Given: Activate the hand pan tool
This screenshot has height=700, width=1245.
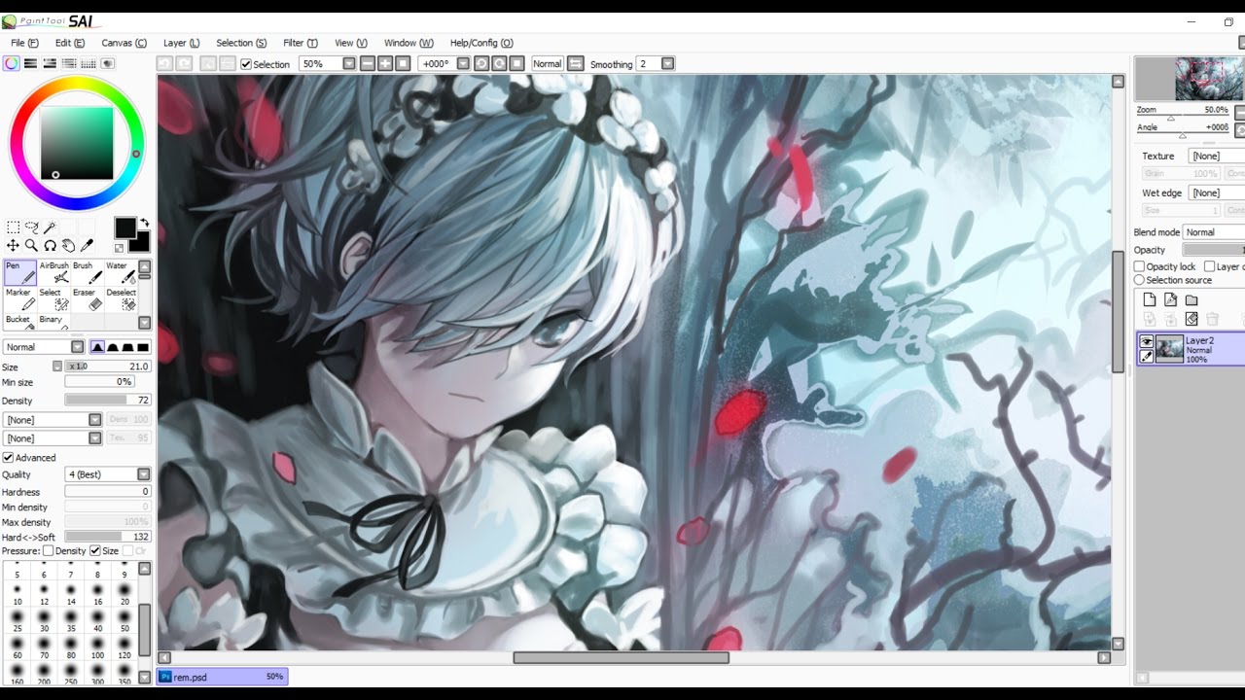Looking at the screenshot, I should pyautogui.click(x=68, y=246).
